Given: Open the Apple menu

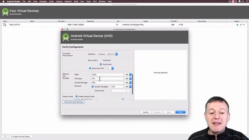Looking at the screenshot, I should click(x=4, y=2).
